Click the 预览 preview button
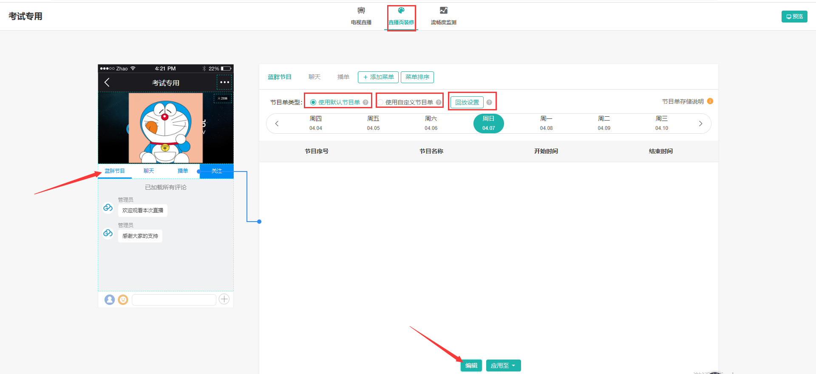The image size is (816, 374). point(794,17)
